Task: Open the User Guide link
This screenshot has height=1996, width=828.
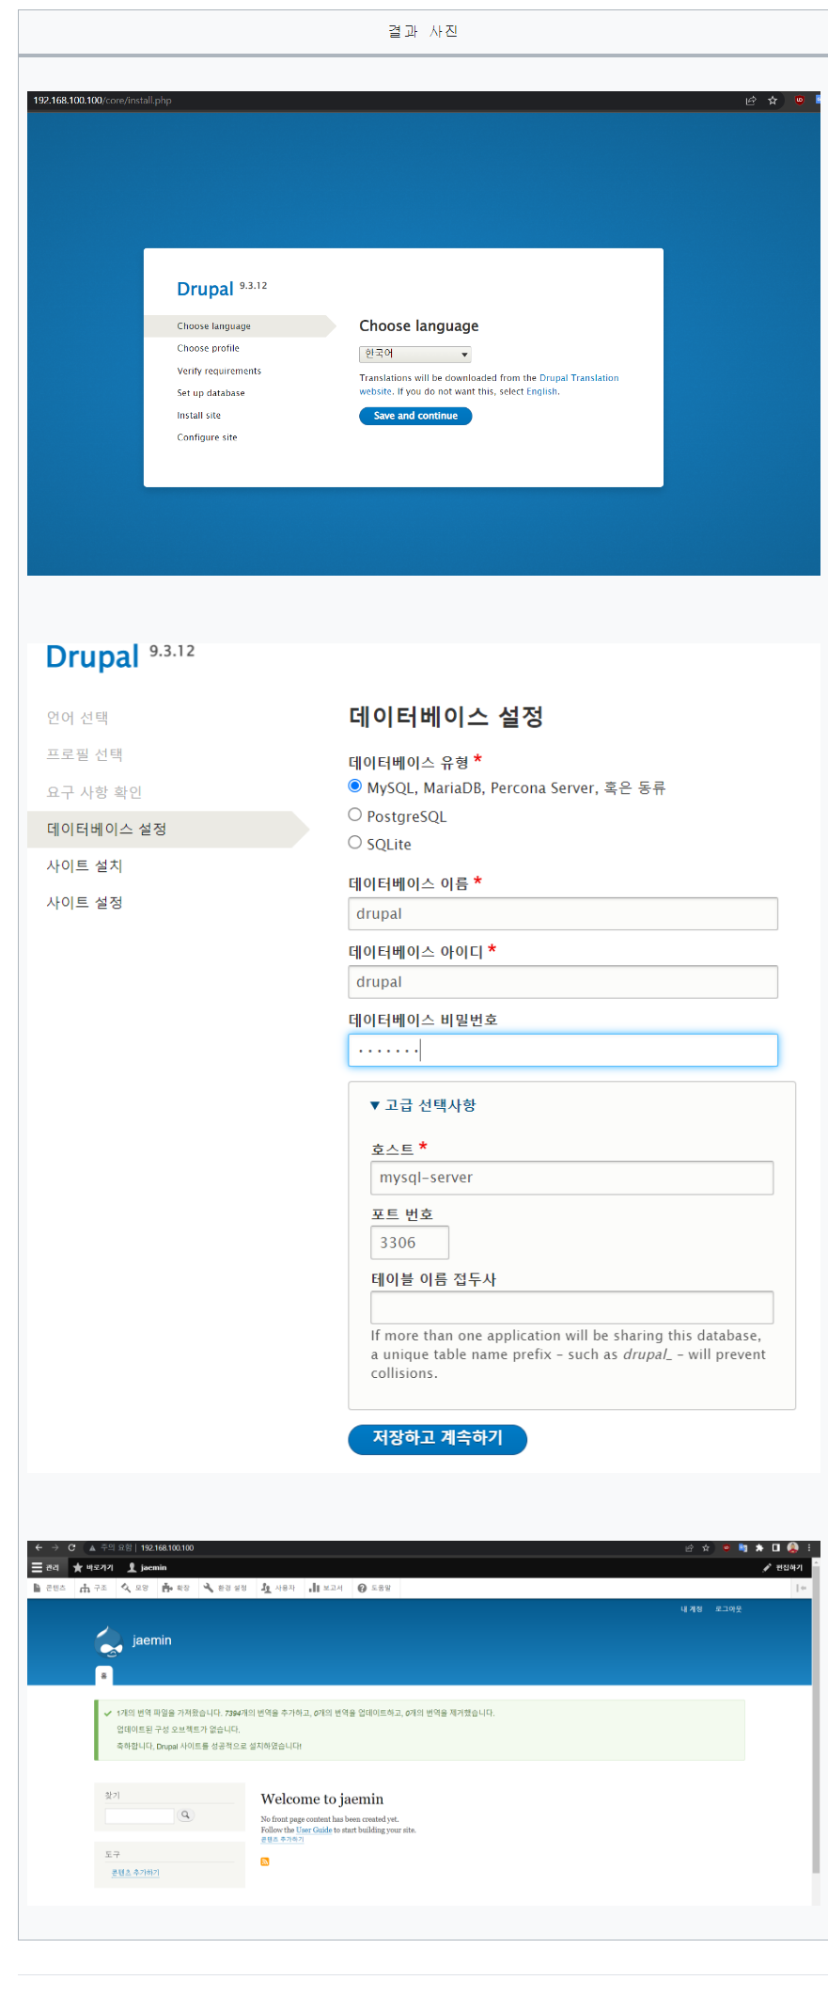Action: (314, 1830)
